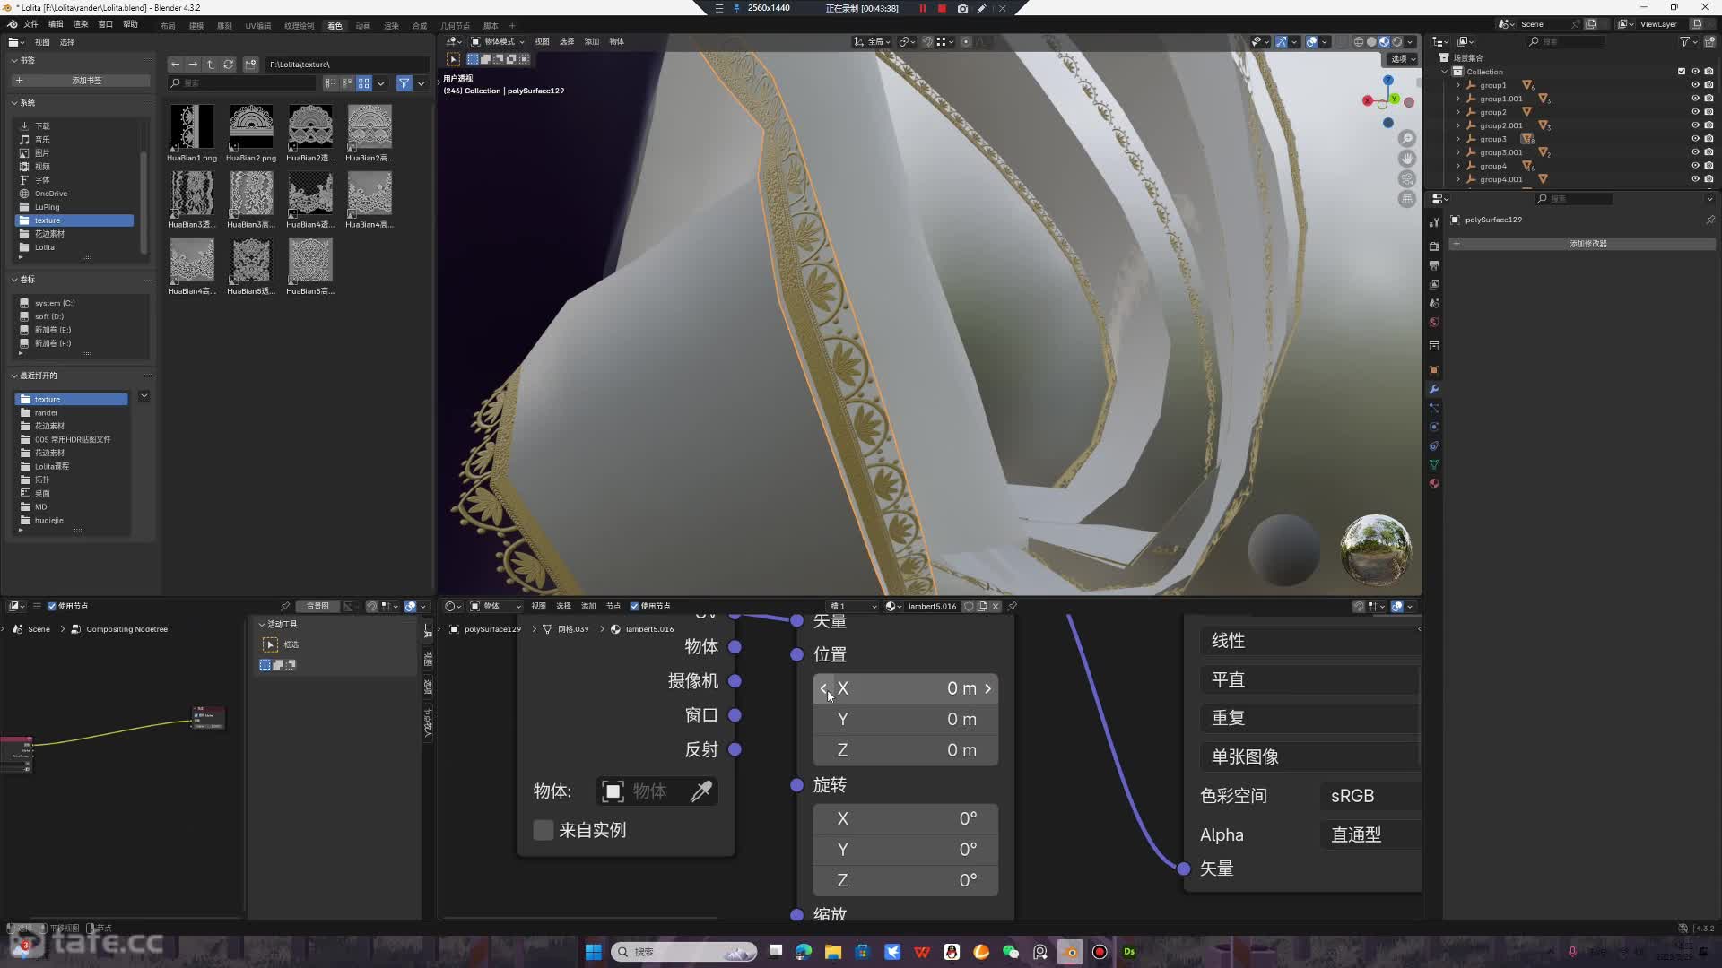
Task: Select rendered viewport shading
Action: (x=1396, y=41)
